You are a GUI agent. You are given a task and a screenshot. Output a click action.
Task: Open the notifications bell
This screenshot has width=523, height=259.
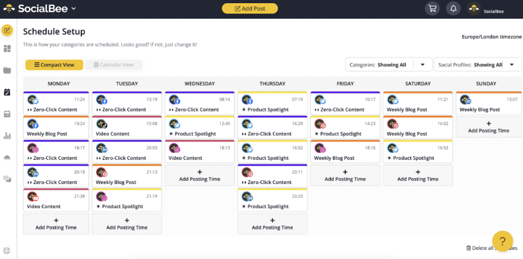(454, 9)
